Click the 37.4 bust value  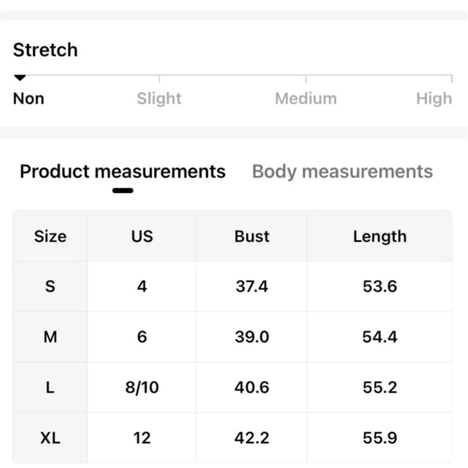[x=251, y=286]
